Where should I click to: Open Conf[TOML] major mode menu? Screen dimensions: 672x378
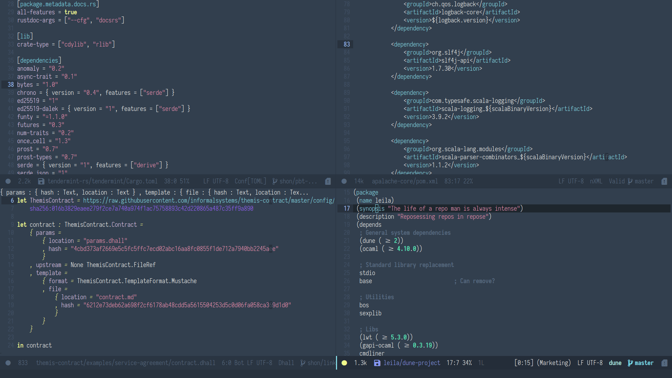click(x=250, y=181)
